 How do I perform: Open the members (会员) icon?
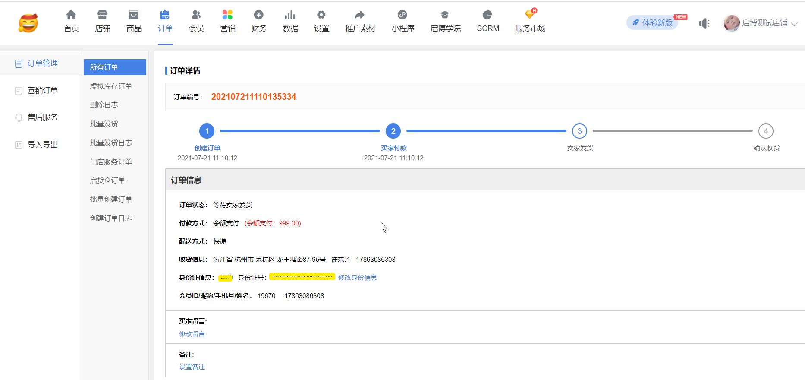click(x=196, y=15)
